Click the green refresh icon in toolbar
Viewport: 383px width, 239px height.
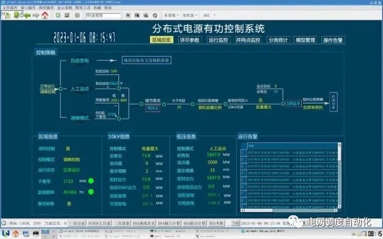click(58, 15)
